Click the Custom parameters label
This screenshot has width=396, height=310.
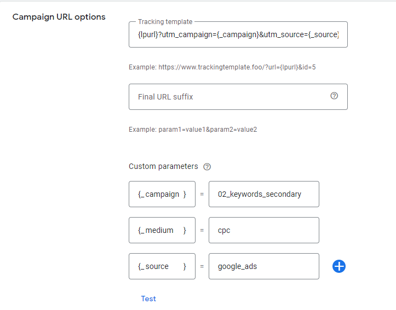tap(163, 166)
